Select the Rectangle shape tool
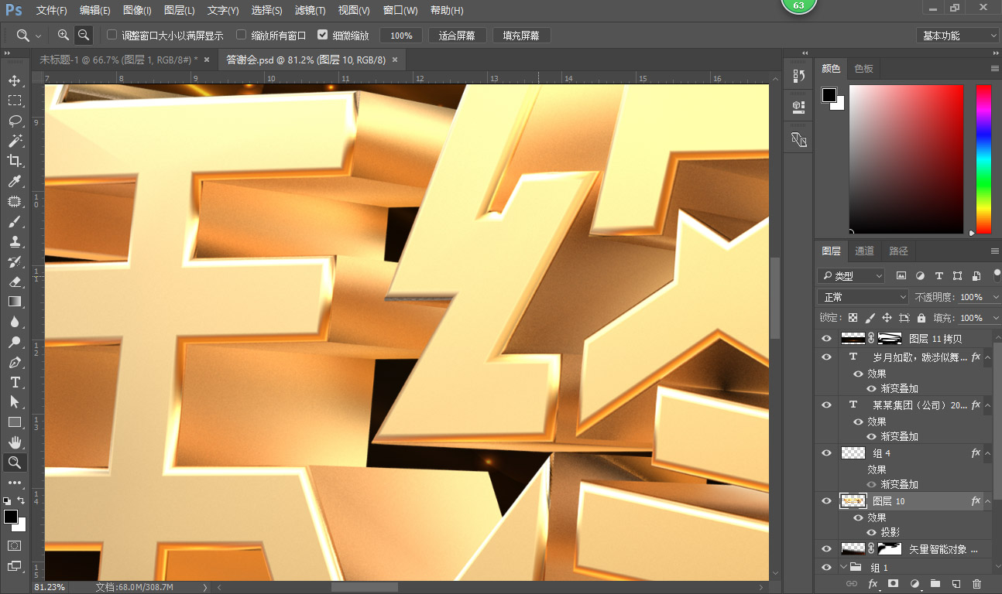This screenshot has height=594, width=1002. pyautogui.click(x=15, y=422)
